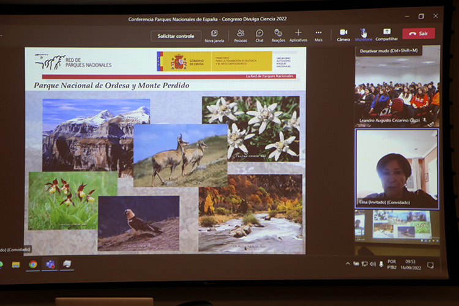
Task: Click the chamois photo on the slide
Action: (x=181, y=155)
